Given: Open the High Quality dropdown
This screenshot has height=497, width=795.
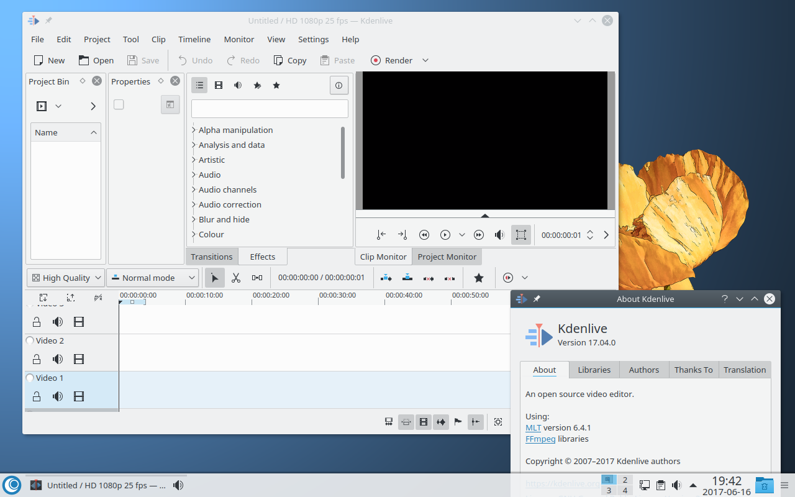Looking at the screenshot, I should [66, 278].
